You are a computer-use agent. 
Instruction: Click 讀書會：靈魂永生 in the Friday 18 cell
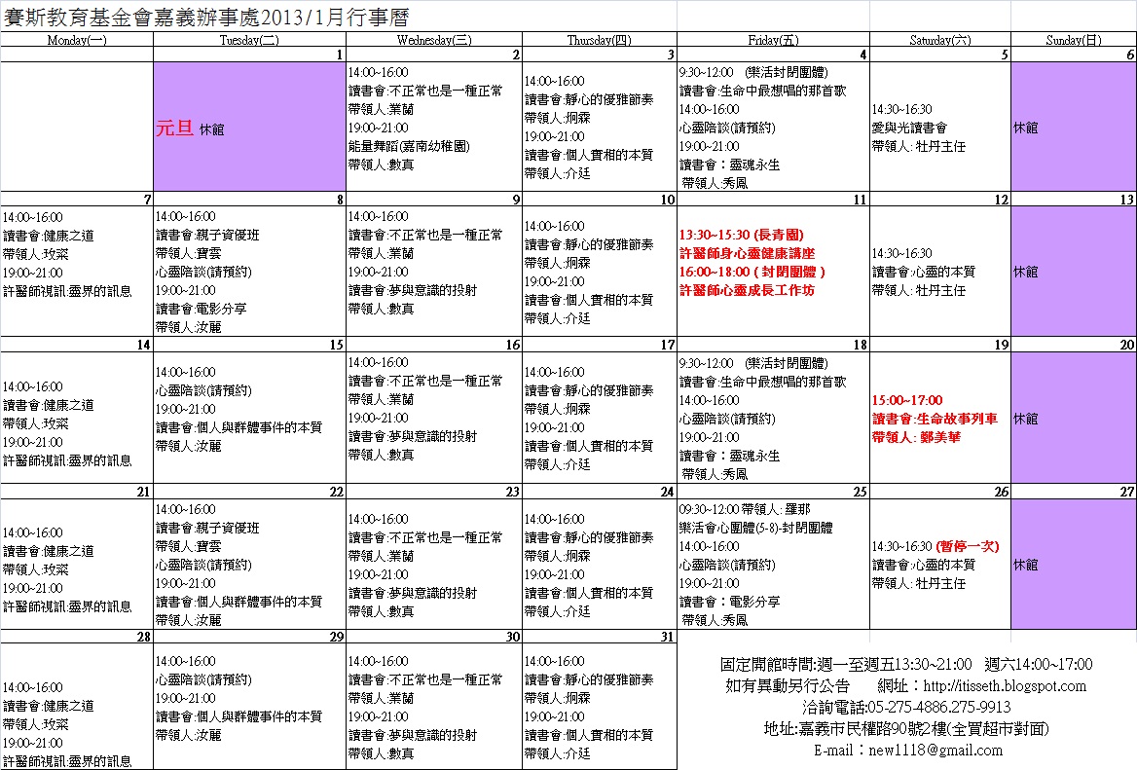729,456
